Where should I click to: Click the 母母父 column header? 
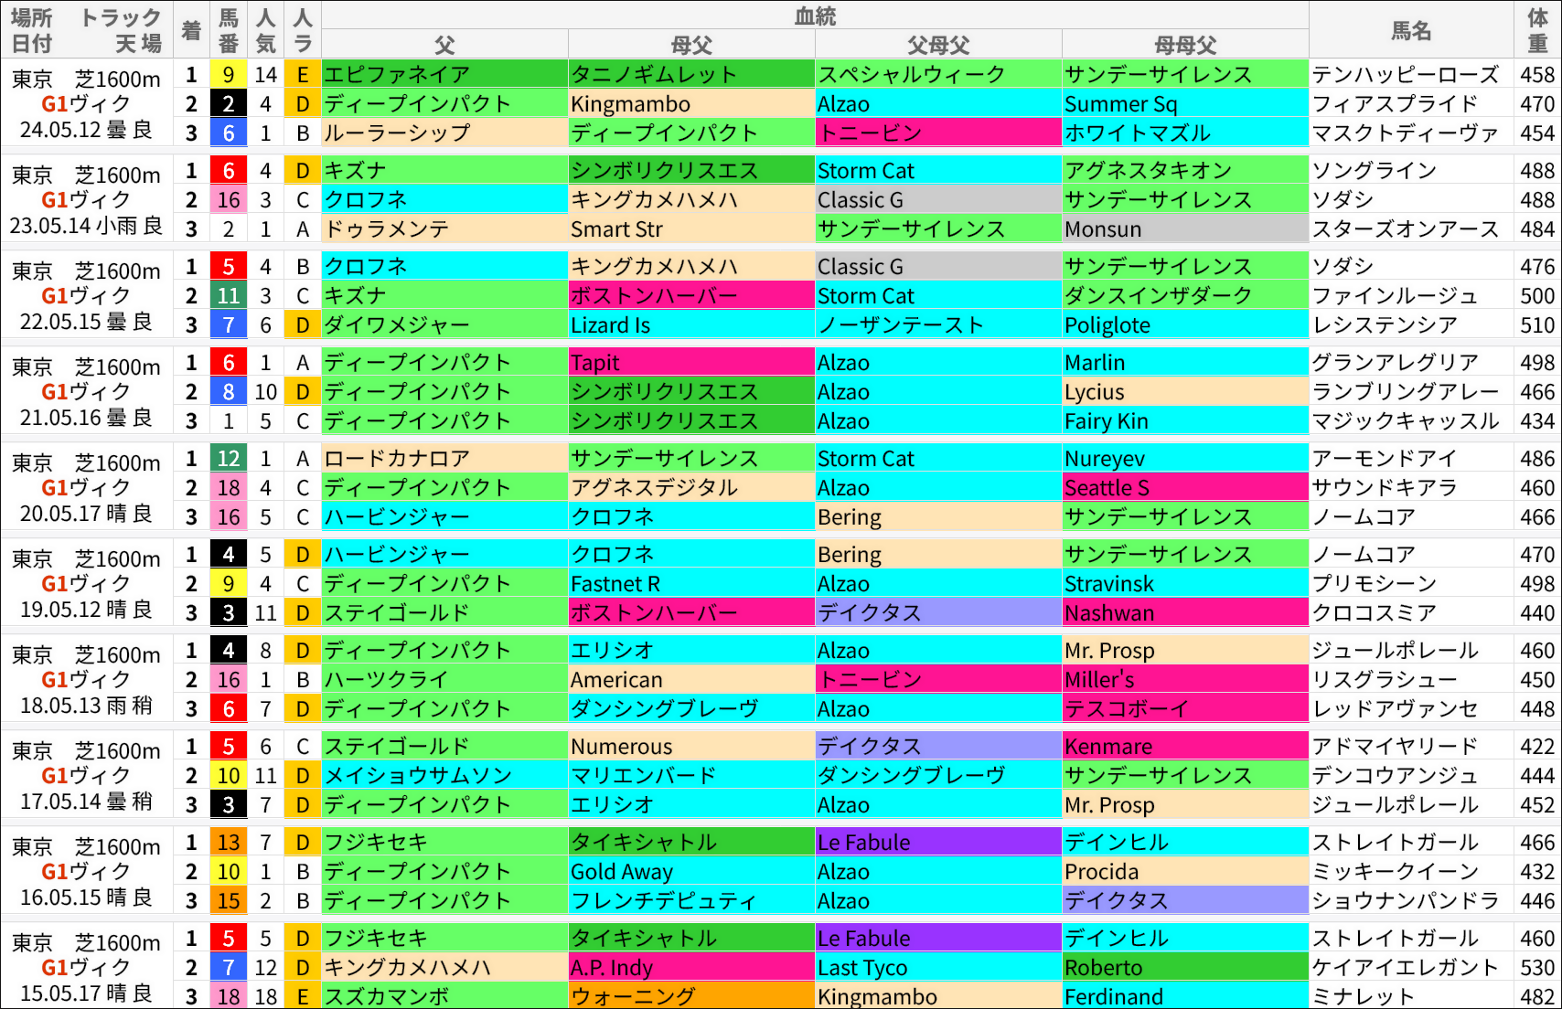point(1185,44)
